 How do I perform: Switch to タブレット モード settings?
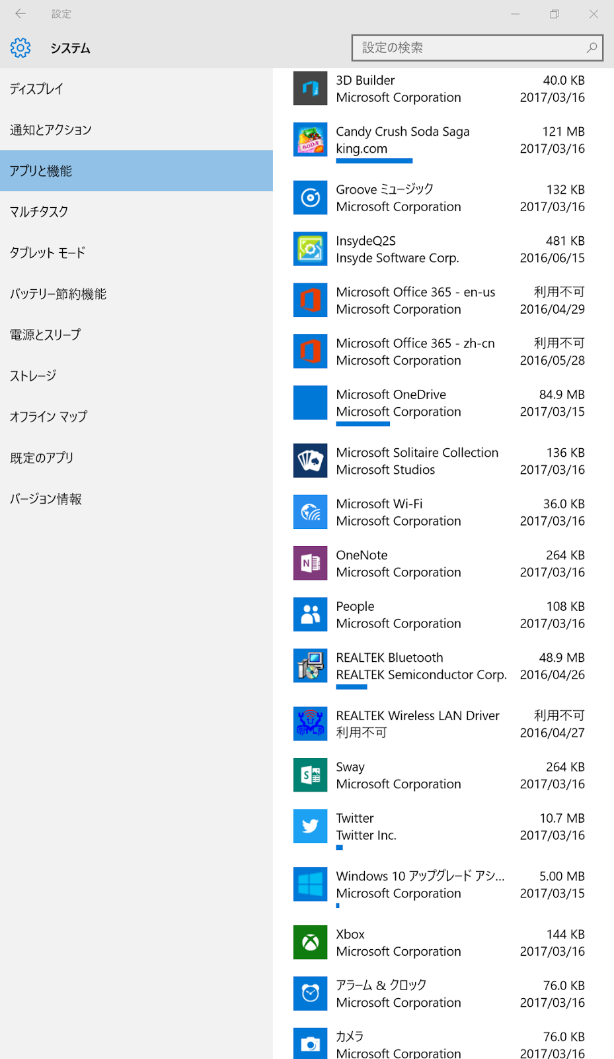tap(136, 253)
